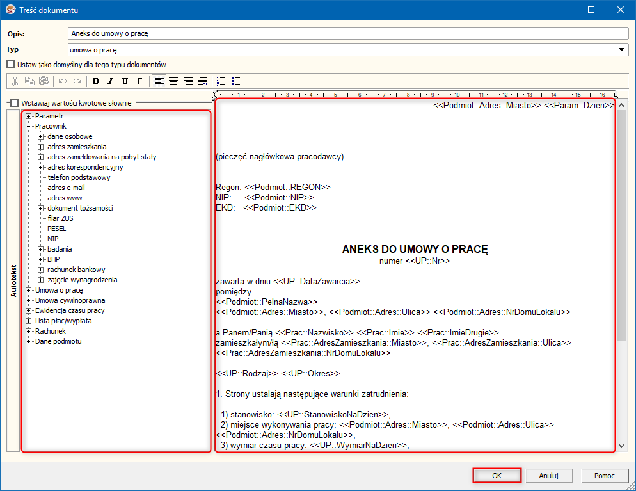Click the ruler right margin marker
636x491 pixels.
pyautogui.click(x=616, y=96)
